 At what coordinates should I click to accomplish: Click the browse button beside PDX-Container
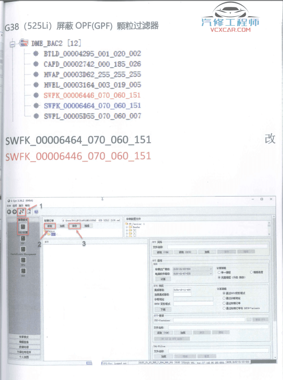[x=249, y=320]
